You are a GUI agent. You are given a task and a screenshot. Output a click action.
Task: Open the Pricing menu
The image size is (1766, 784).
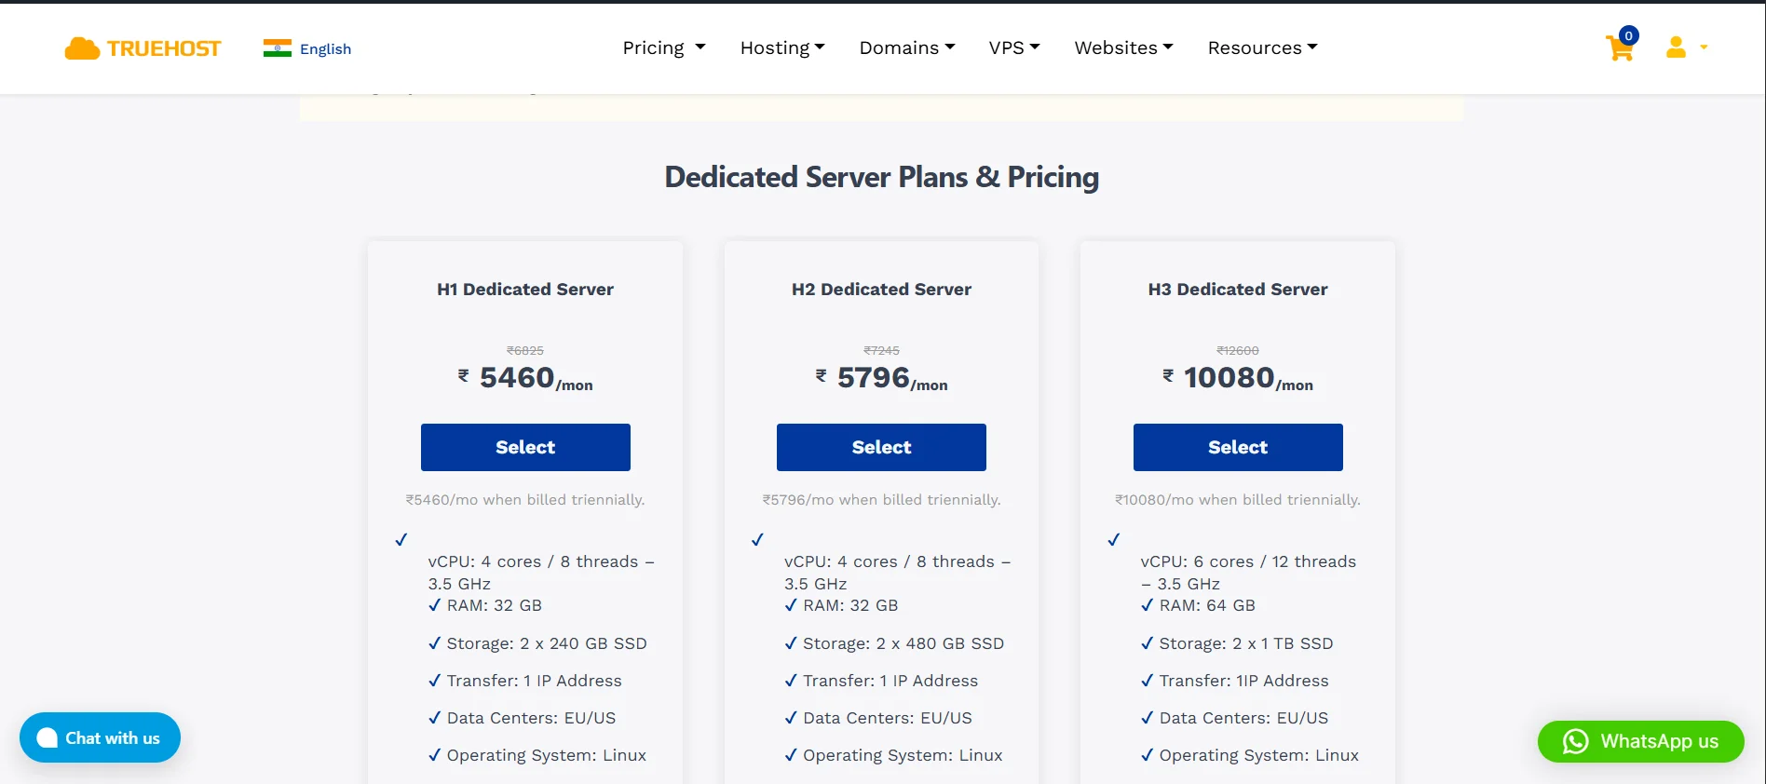pyautogui.click(x=664, y=47)
